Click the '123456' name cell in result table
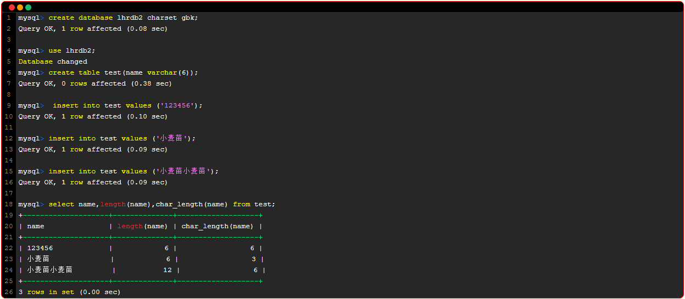The image size is (685, 299). pyautogui.click(x=40, y=248)
